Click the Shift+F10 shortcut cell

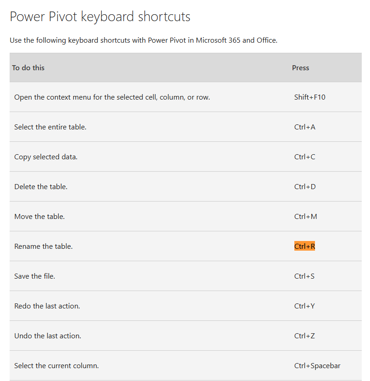coord(309,97)
